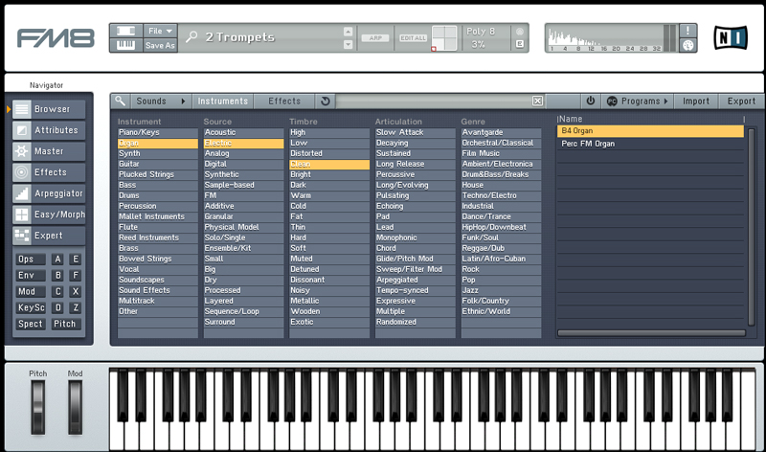Screen dimensions: 766x452
Task: Click the Pitch wheel
Action: coord(37,408)
